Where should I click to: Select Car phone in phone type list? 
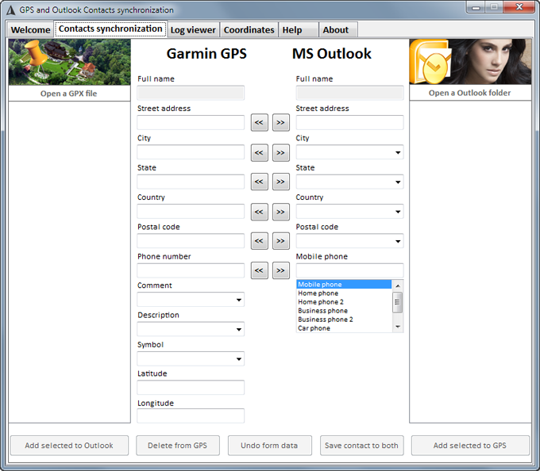344,328
